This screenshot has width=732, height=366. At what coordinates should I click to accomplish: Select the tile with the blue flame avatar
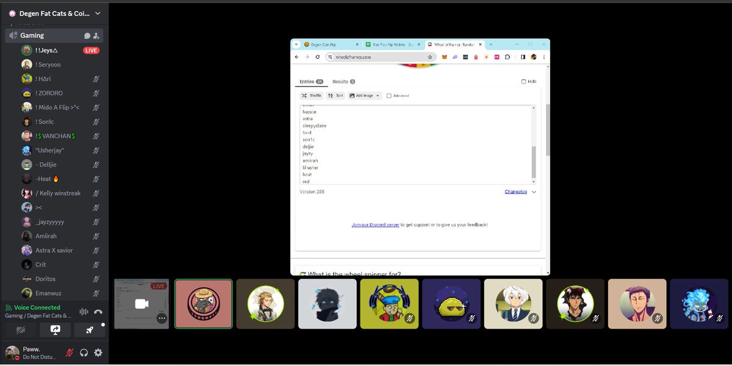[x=699, y=304]
